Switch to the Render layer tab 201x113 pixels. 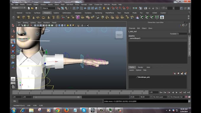[140, 67]
